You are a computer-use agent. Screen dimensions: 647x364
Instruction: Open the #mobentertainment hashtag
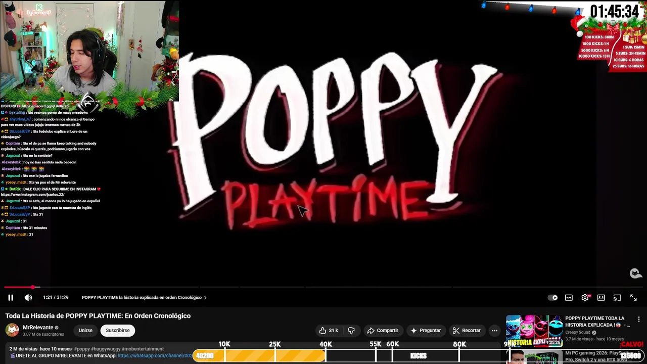coord(143,349)
